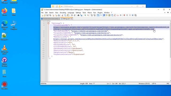The height and width of the screenshot is (96, 171).
Task: Toggle synchronized vertical scrolling
Action: (91, 15)
